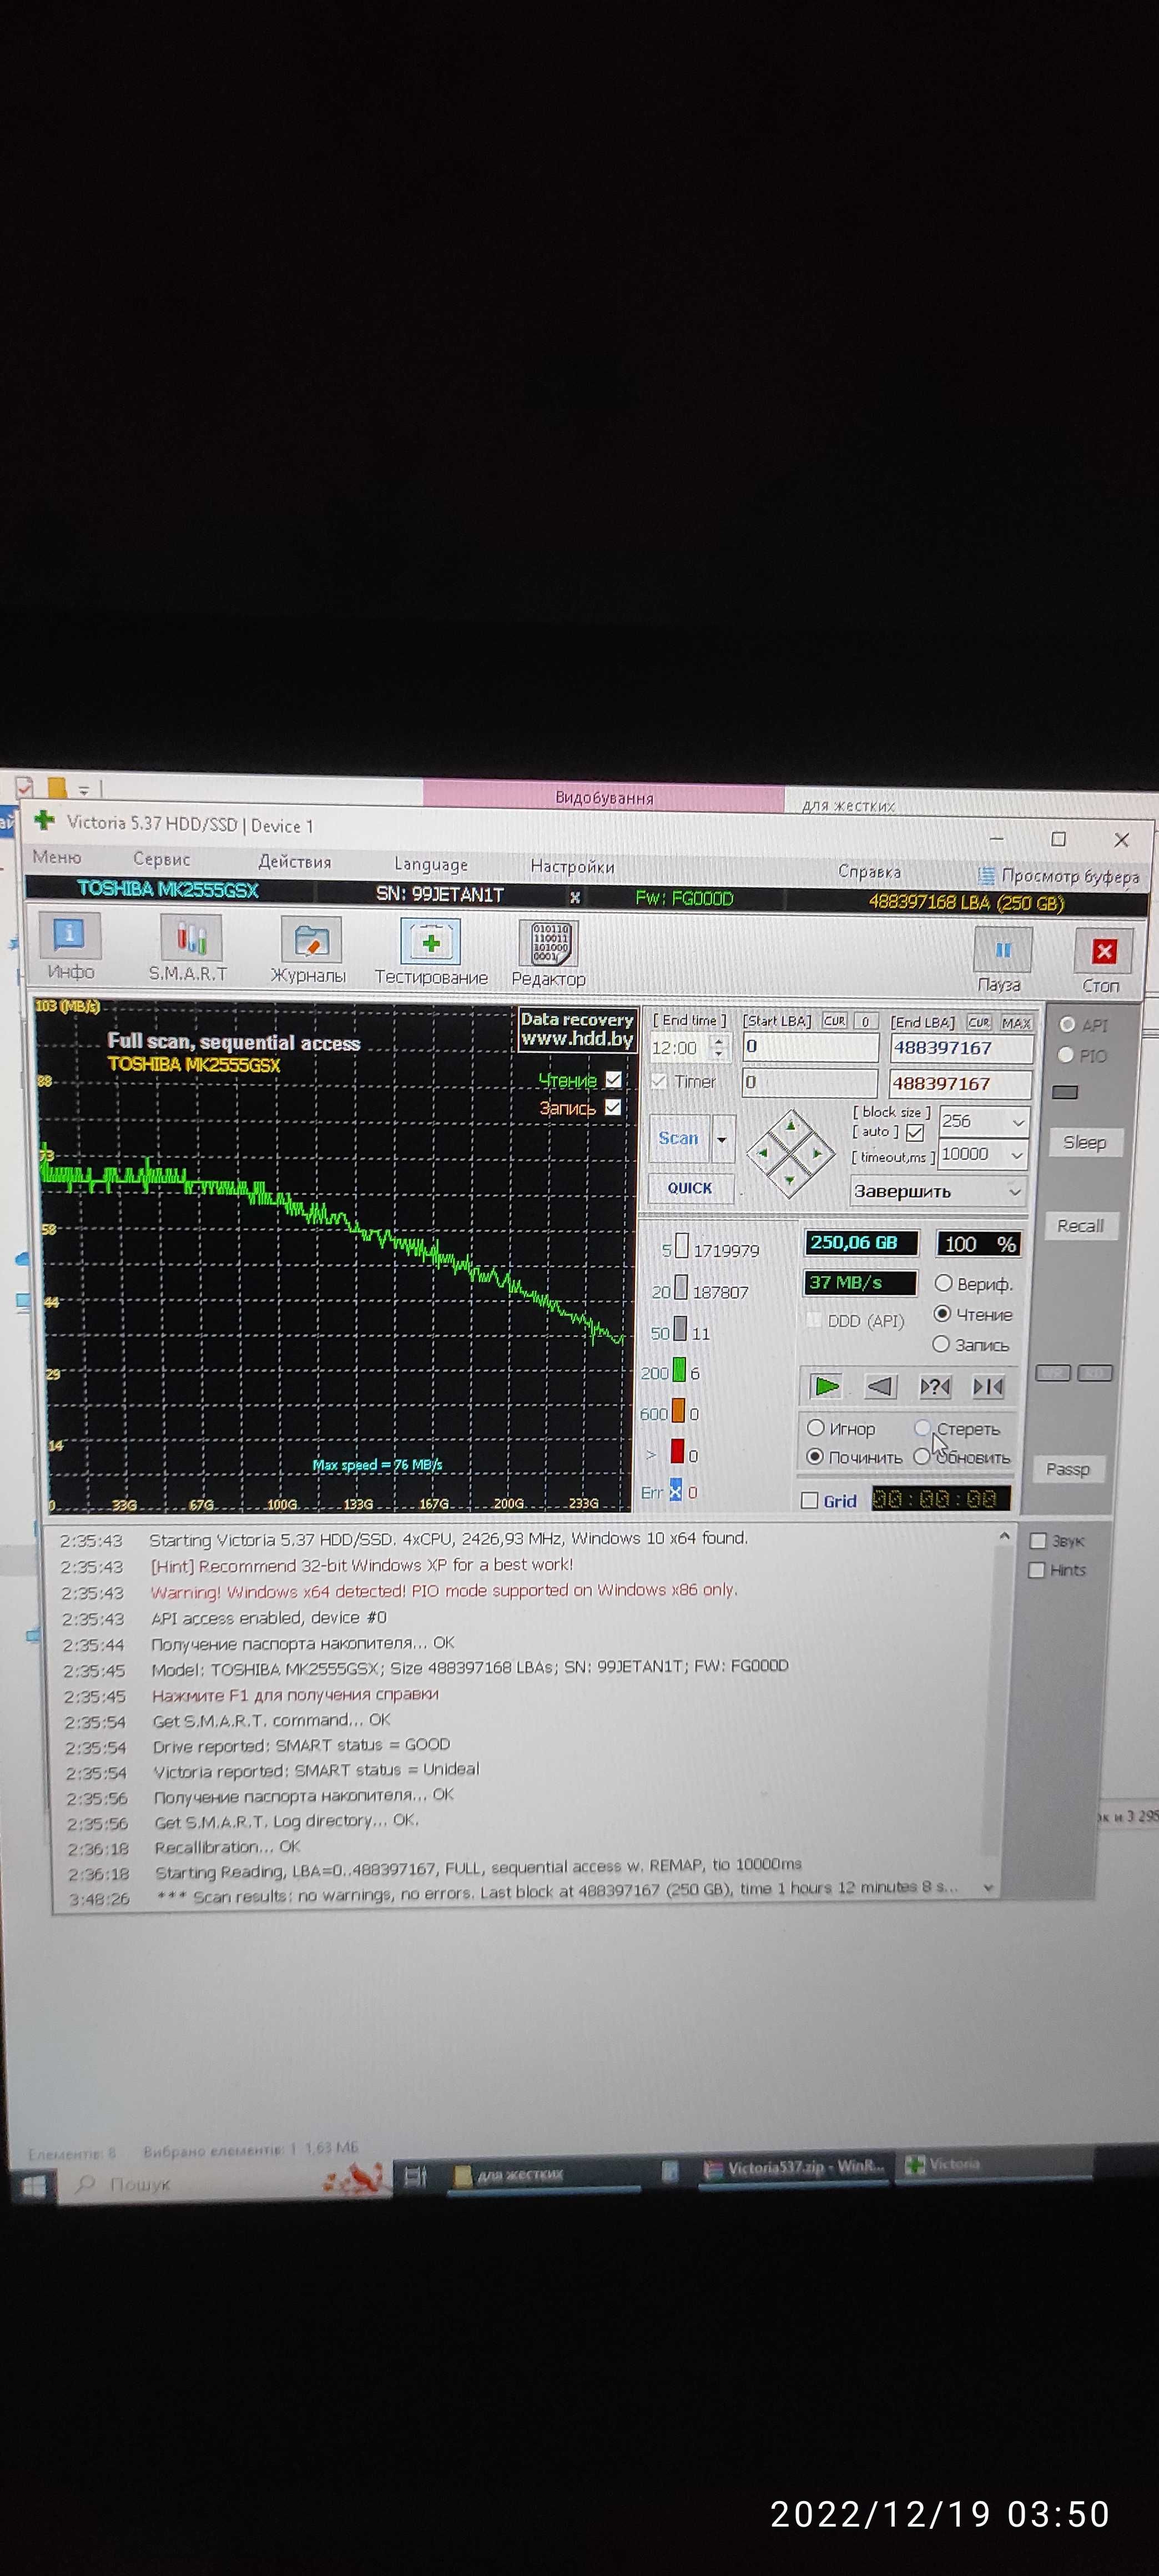
Task: Open the timeout 10000 dropdown
Action: (x=1017, y=1155)
